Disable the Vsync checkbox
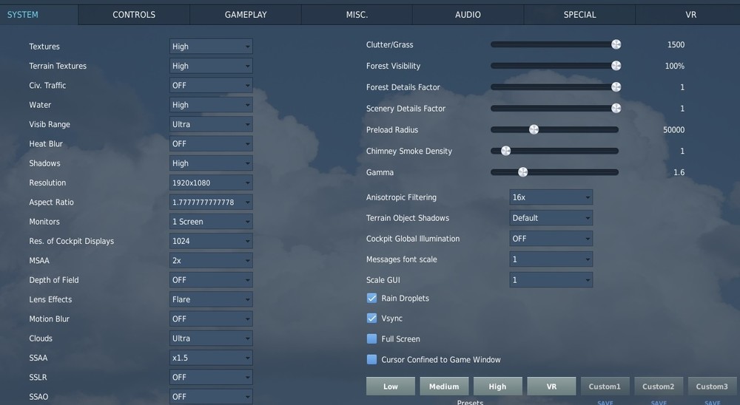Image resolution: width=740 pixels, height=405 pixels. tap(372, 319)
